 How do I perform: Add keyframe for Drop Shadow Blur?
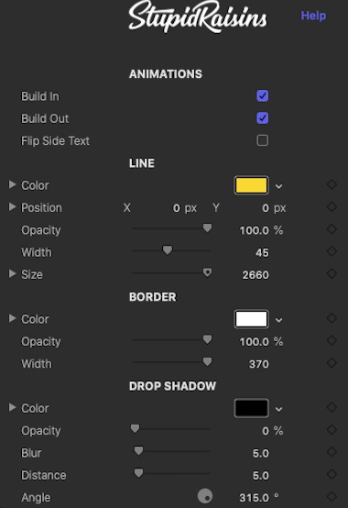tap(332, 452)
